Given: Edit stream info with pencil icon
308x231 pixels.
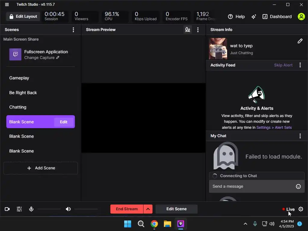Looking at the screenshot, I should [x=300, y=41].
